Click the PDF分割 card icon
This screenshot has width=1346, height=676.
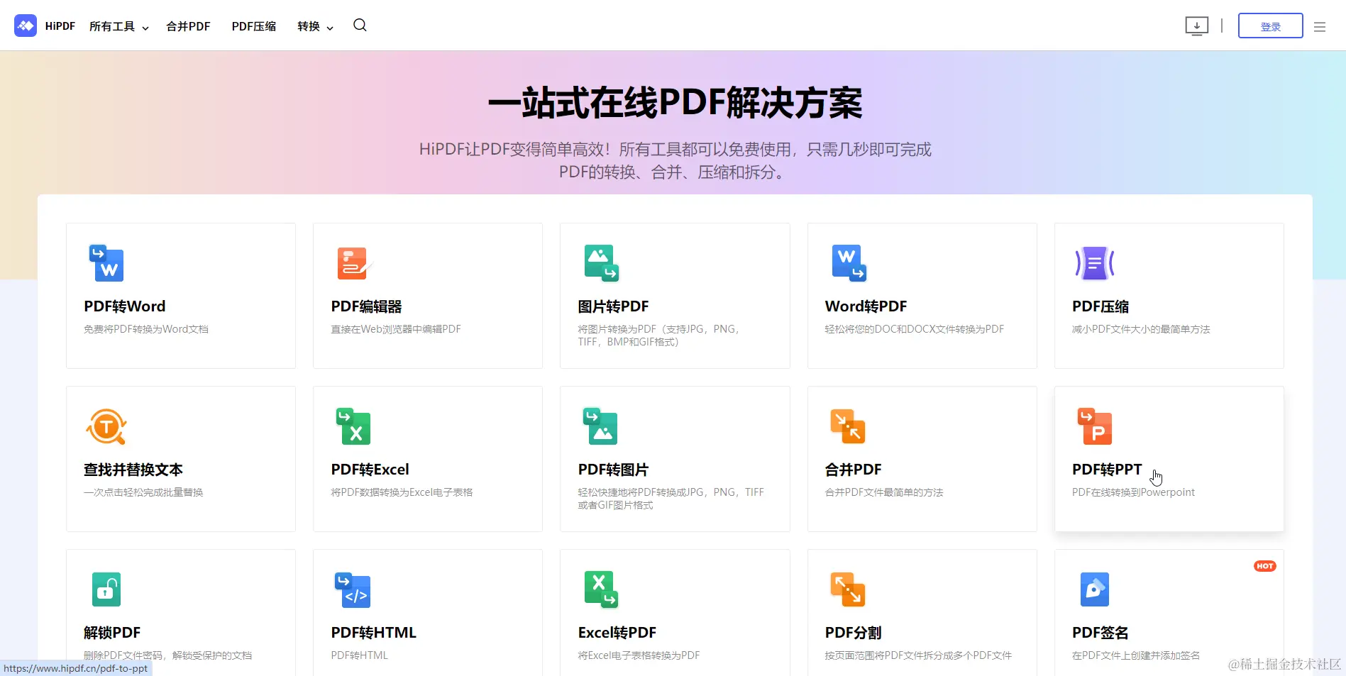pyautogui.click(x=848, y=589)
